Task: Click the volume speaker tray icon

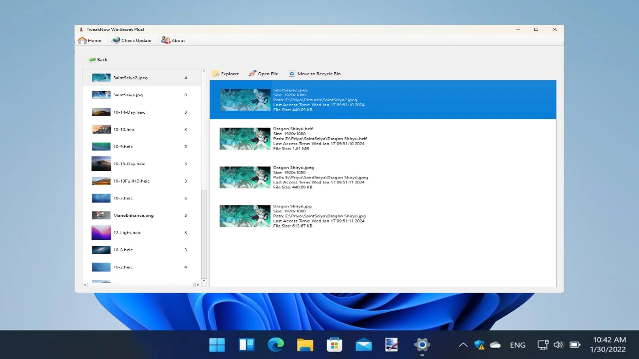Action: (559, 345)
